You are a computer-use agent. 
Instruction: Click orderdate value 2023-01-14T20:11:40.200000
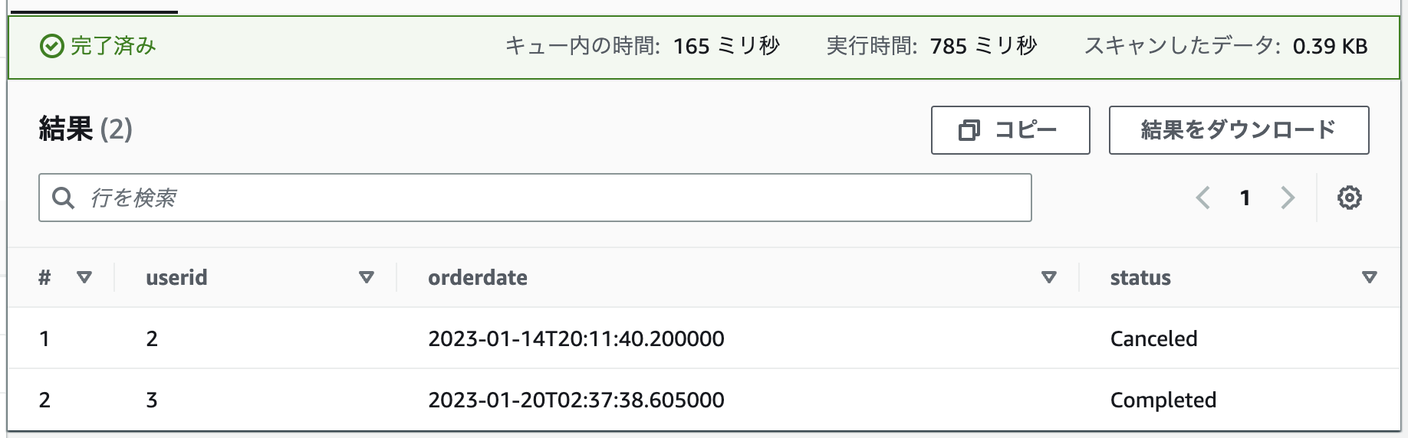(x=576, y=338)
